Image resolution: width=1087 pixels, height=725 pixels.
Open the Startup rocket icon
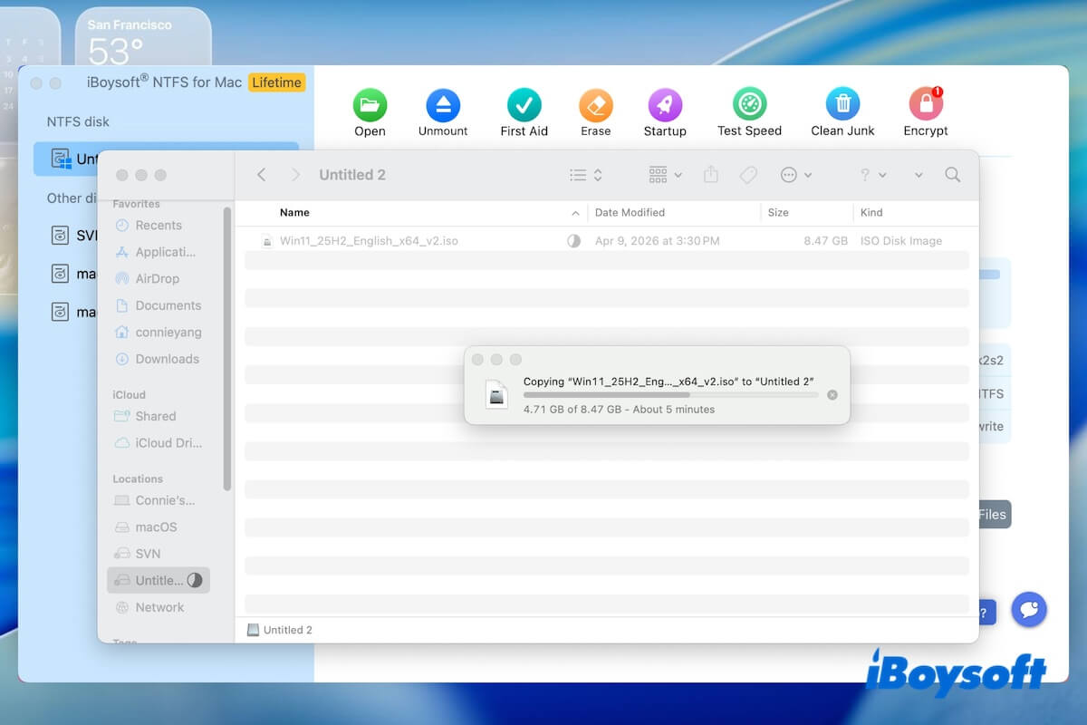click(x=665, y=105)
